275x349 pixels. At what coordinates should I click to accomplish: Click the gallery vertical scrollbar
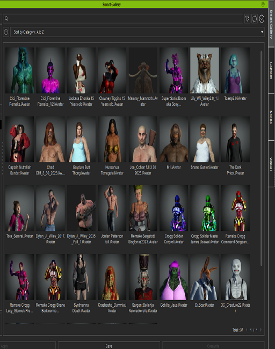(x=261, y=158)
